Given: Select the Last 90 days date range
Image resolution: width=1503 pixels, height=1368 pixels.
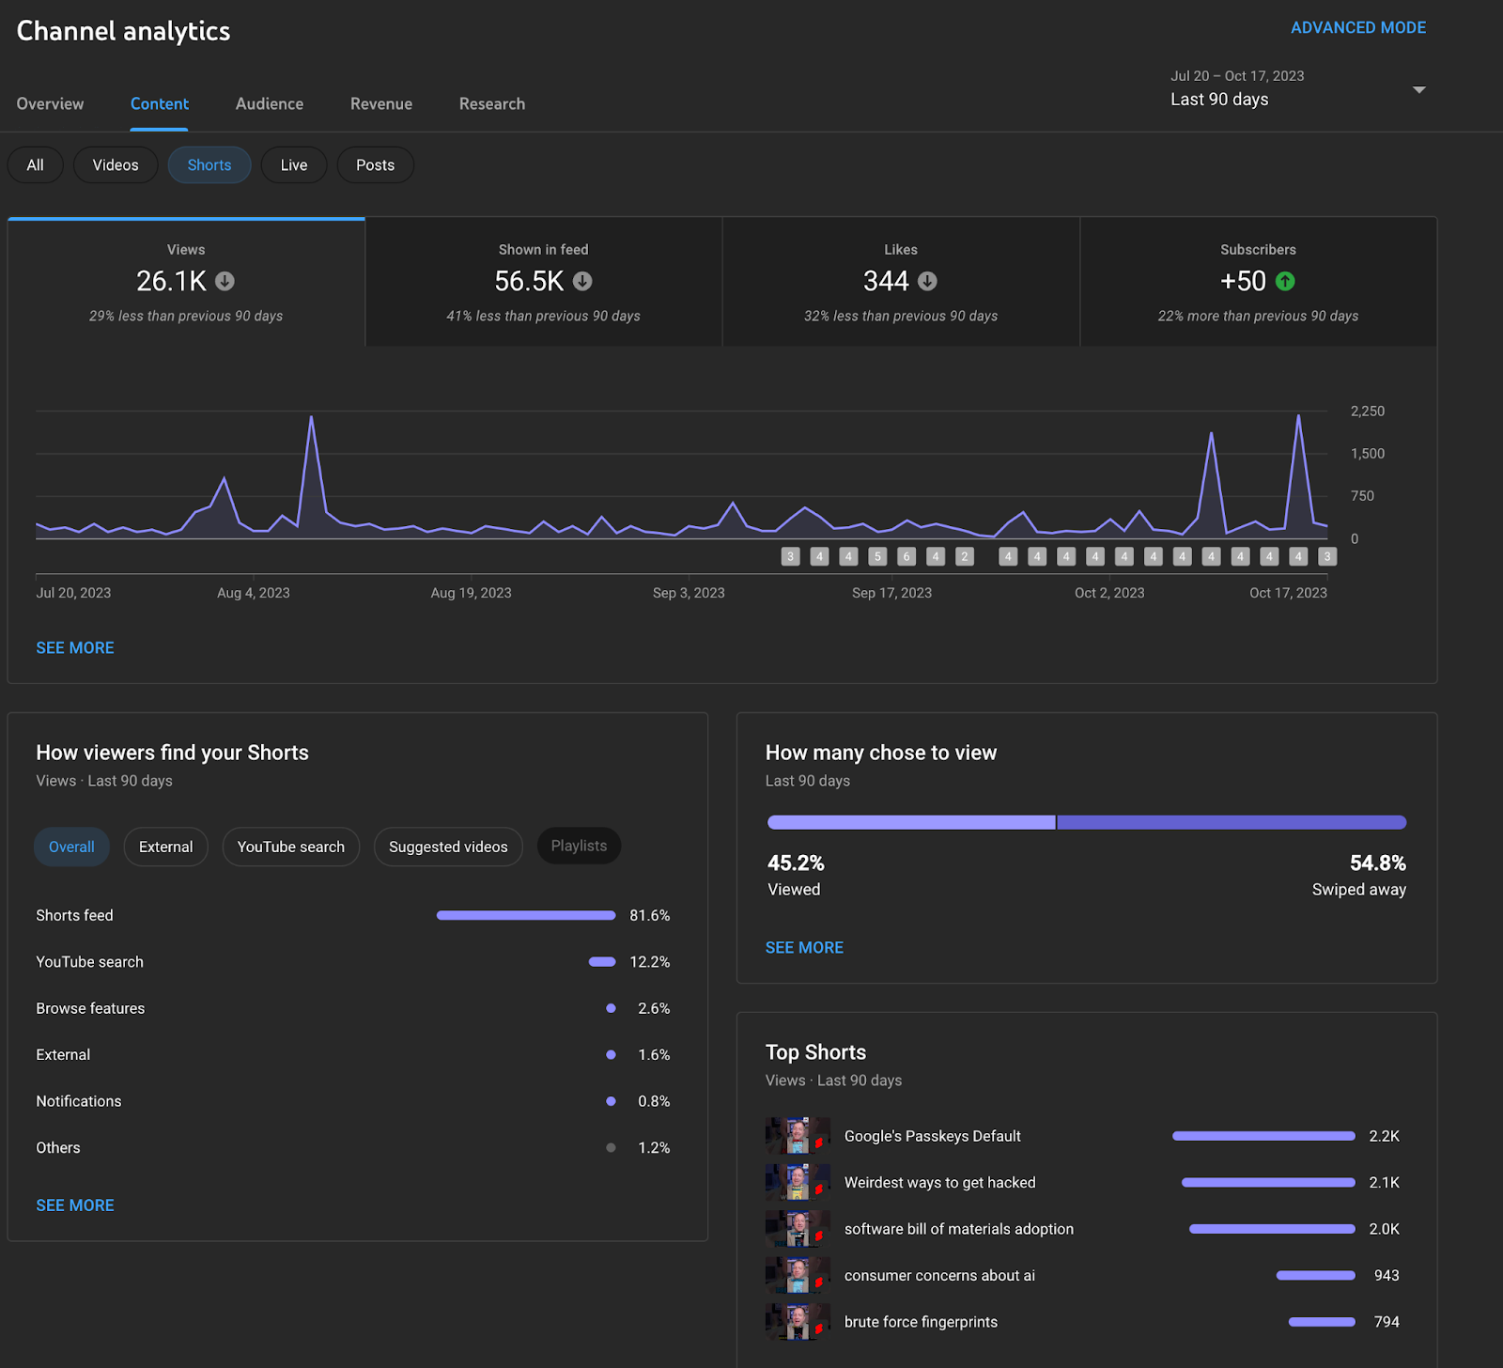Looking at the screenshot, I should [x=1219, y=100].
